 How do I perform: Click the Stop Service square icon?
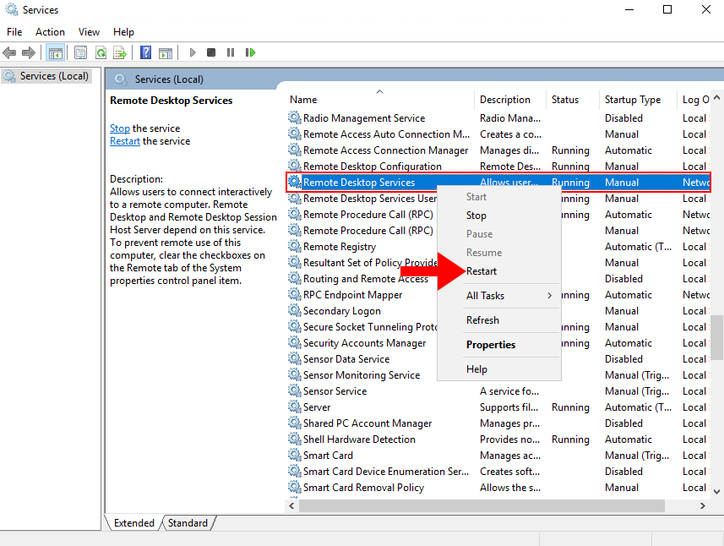211,52
